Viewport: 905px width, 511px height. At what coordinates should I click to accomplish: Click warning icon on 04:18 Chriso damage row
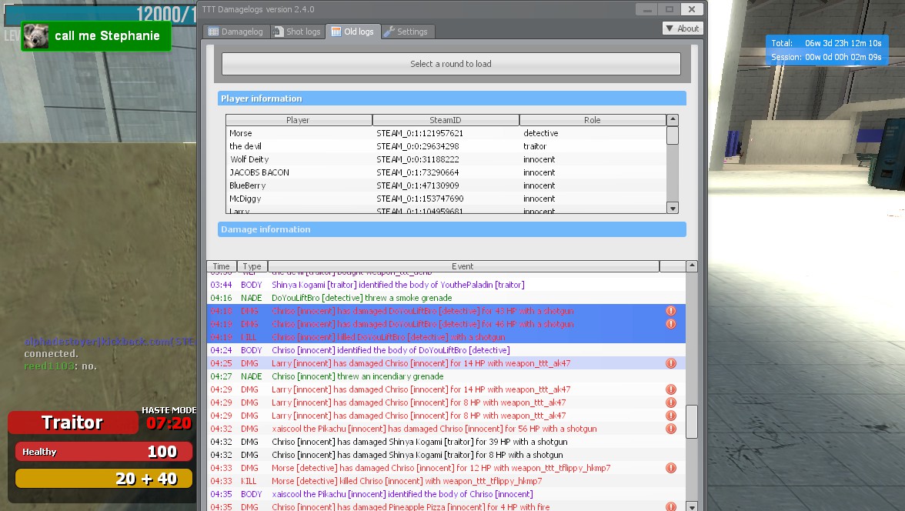tap(671, 311)
